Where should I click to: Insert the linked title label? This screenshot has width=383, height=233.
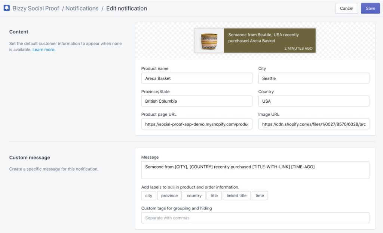click(x=236, y=195)
